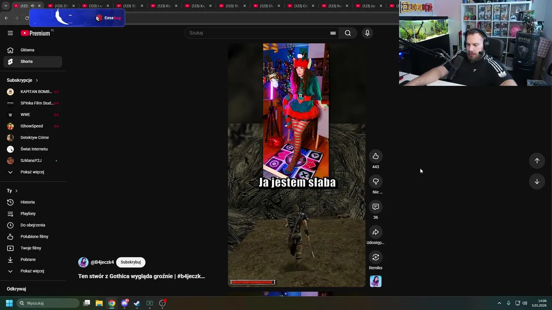Open Windows Start menu
552x310 pixels.
tap(9, 303)
